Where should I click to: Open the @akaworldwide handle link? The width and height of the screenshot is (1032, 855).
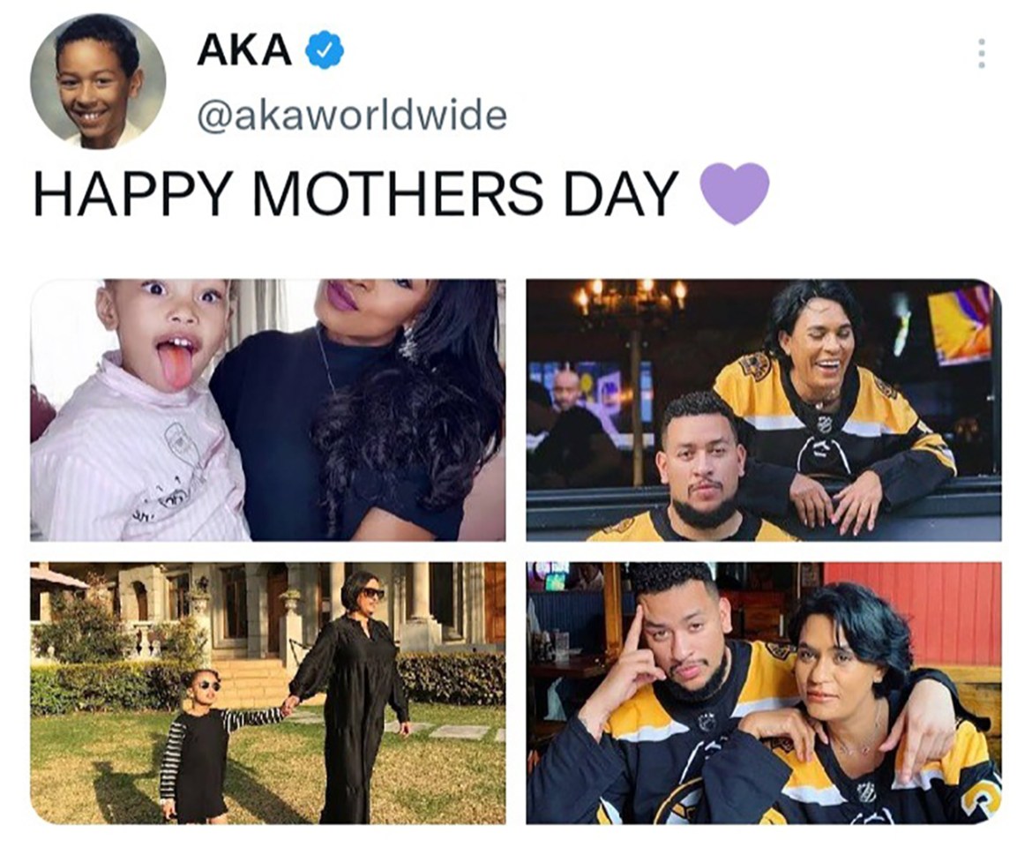tap(351, 116)
